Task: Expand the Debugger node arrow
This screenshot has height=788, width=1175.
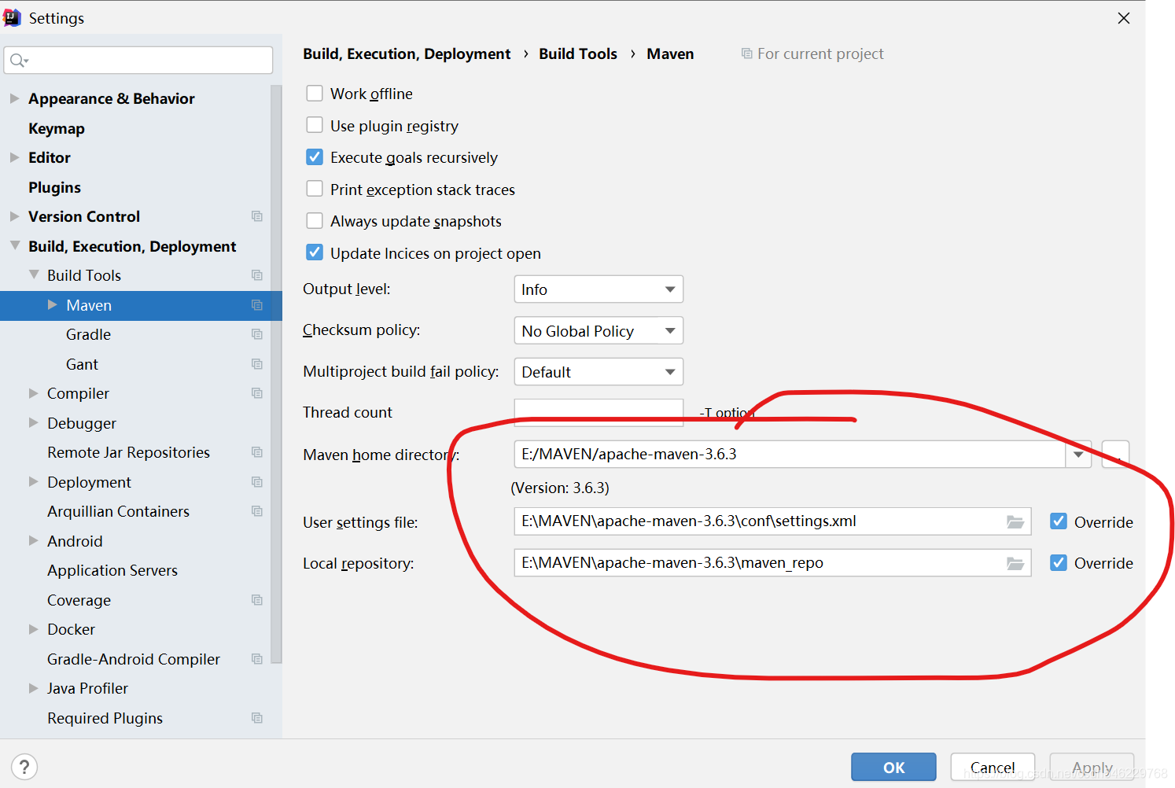Action: click(34, 422)
